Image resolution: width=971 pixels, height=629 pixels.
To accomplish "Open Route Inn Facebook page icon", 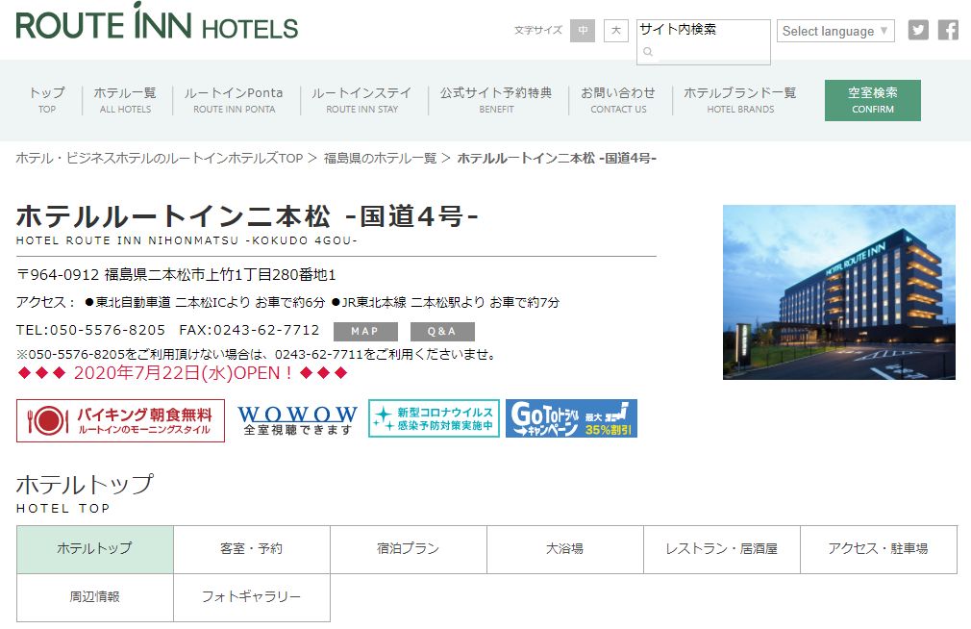I will pos(948,30).
